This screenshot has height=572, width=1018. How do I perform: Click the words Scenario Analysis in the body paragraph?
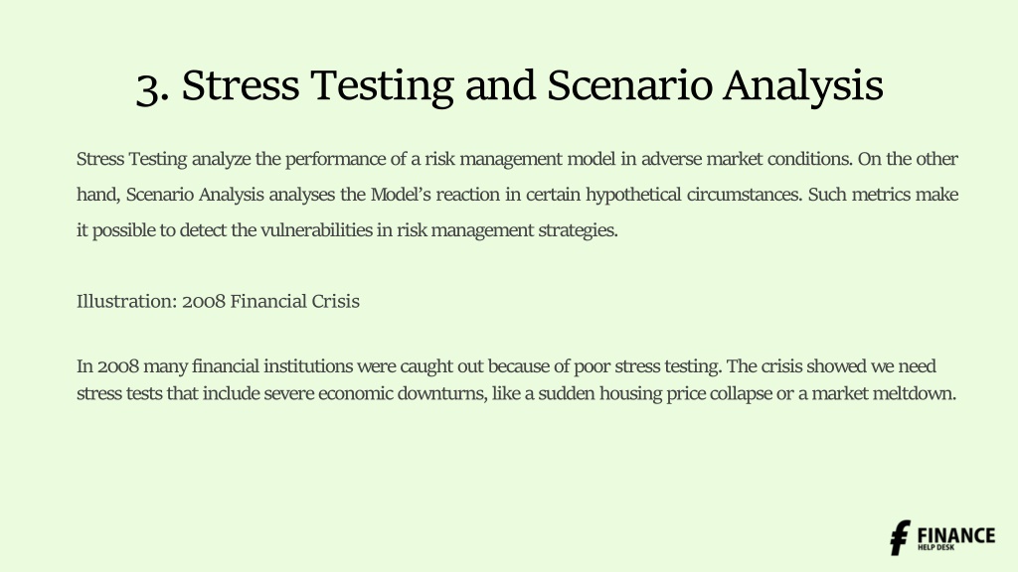[195, 195]
